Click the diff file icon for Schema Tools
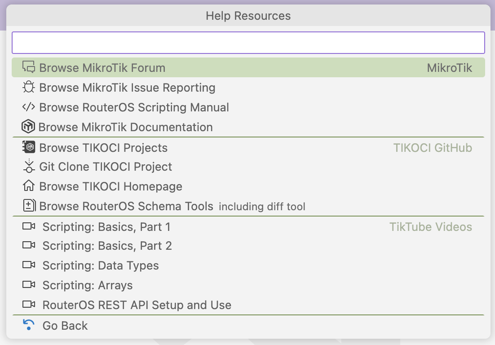This screenshot has height=345, width=495. coord(29,205)
